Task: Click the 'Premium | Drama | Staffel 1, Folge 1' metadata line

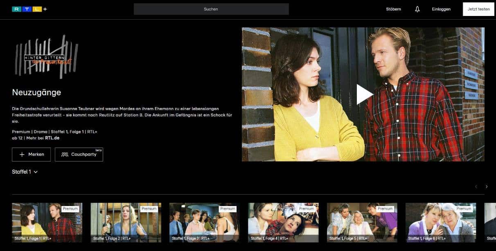Action: click(x=54, y=132)
